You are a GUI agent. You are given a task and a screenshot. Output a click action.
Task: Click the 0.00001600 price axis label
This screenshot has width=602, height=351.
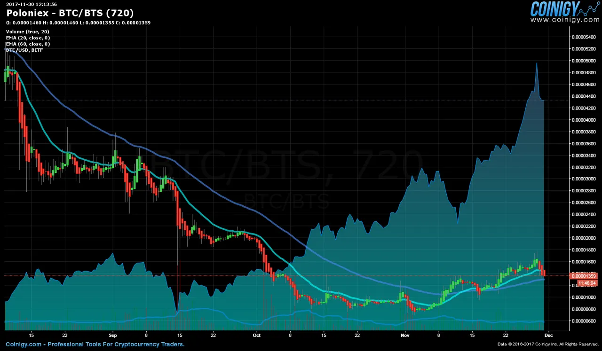pyautogui.click(x=583, y=262)
